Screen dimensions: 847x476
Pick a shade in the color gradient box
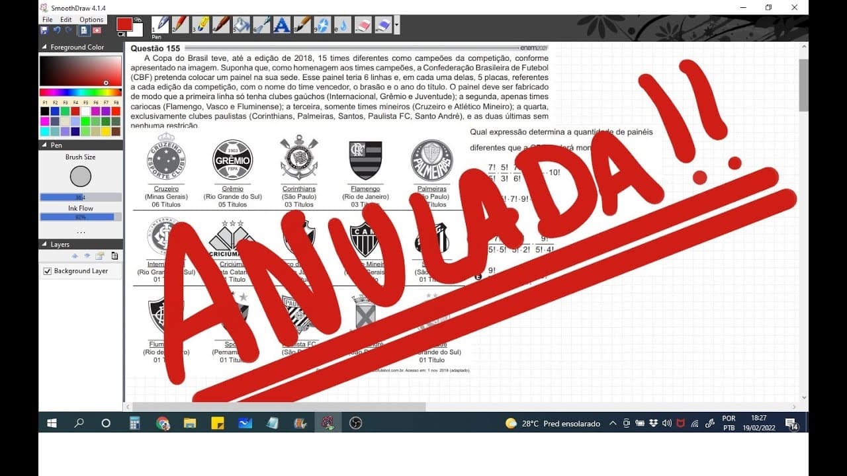pyautogui.click(x=81, y=71)
